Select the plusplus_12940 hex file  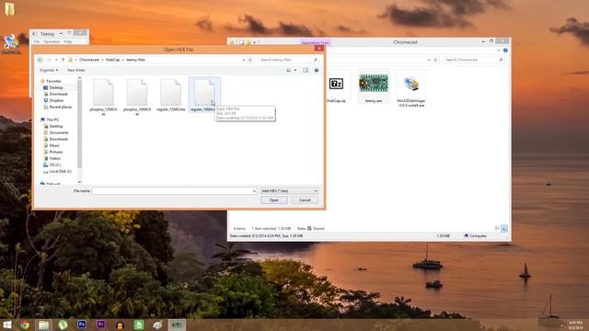click(x=103, y=96)
